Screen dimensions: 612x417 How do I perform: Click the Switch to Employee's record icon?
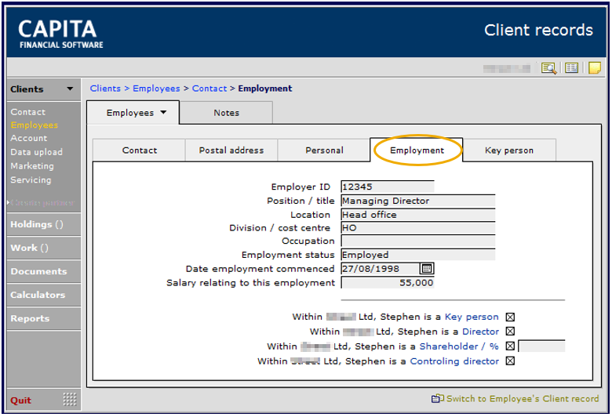(437, 398)
